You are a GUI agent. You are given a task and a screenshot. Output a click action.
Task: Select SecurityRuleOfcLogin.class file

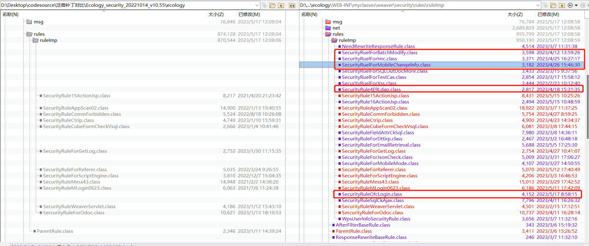pyautogui.click(x=372, y=194)
